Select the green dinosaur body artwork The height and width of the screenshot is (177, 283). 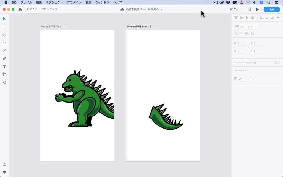tap(85, 98)
